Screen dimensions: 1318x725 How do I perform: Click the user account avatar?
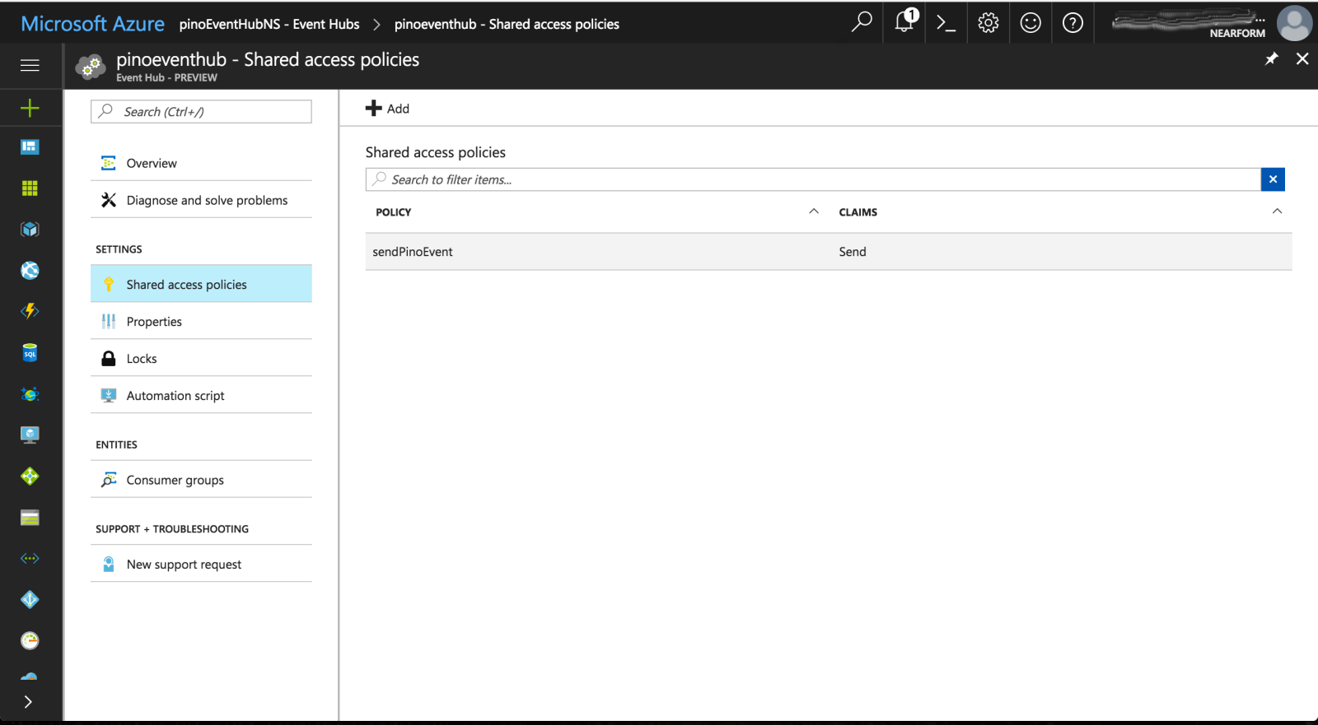point(1294,23)
